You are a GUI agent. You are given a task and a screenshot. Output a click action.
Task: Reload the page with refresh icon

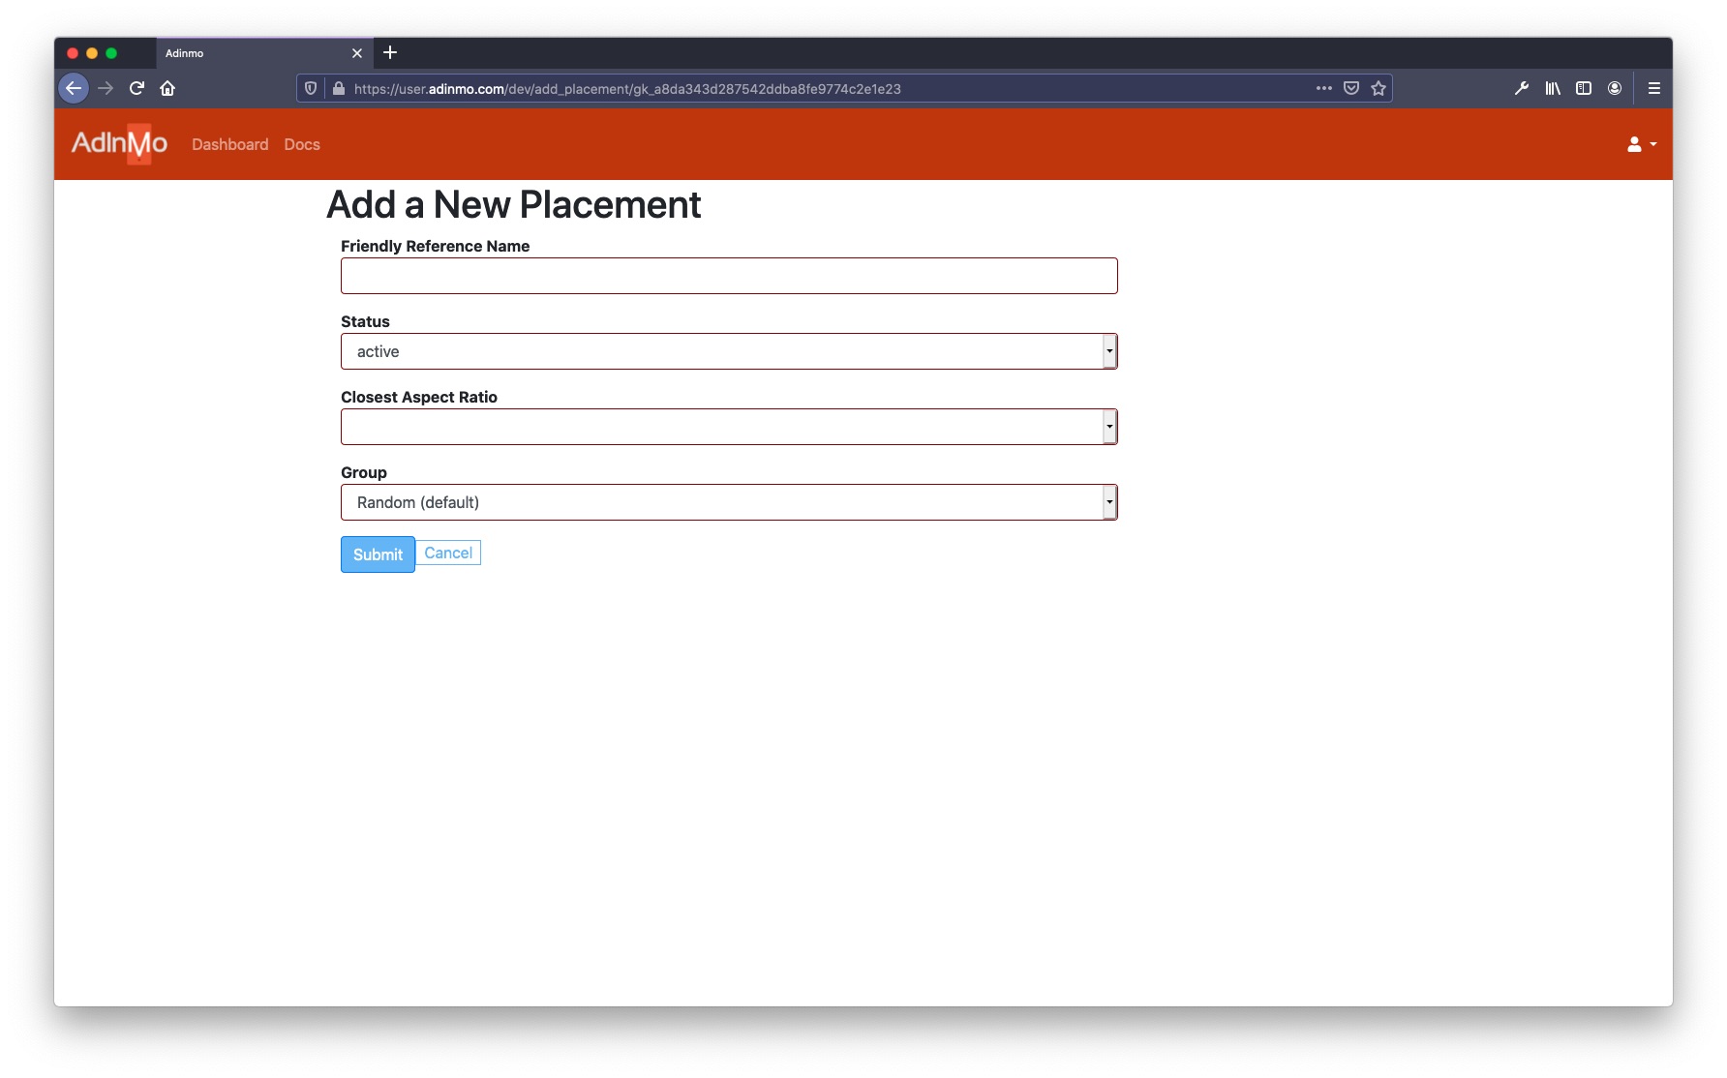pos(136,88)
